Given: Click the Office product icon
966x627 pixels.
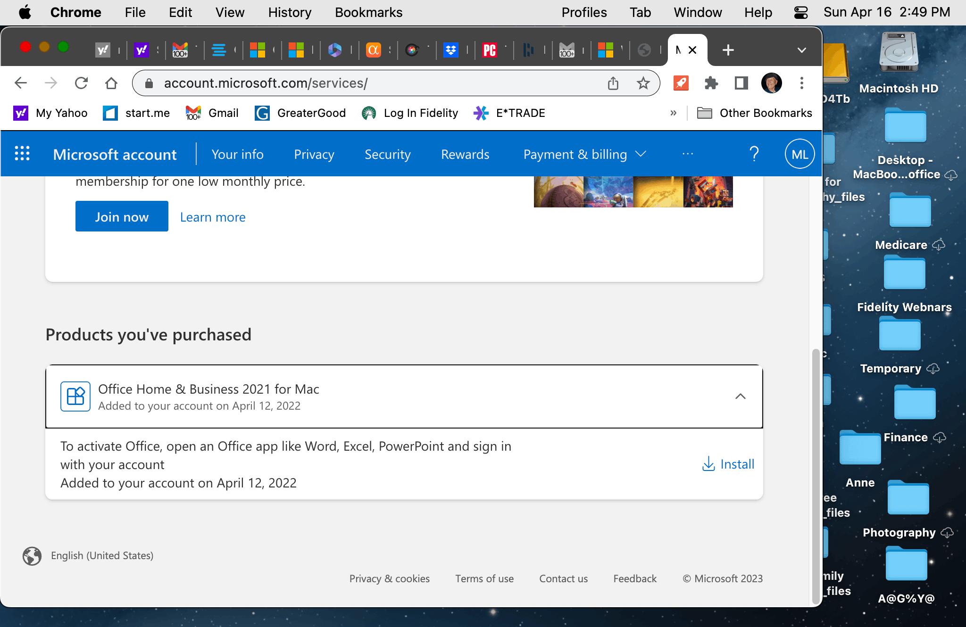Looking at the screenshot, I should click(75, 396).
